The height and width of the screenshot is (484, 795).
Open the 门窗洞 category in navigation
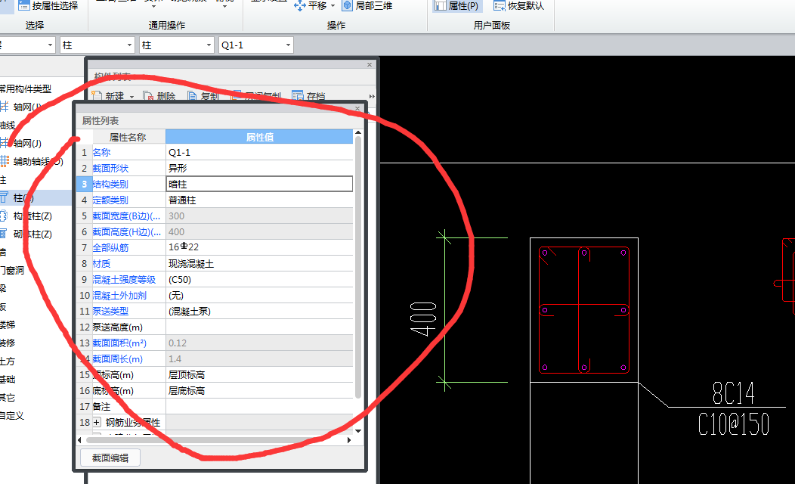[11, 271]
